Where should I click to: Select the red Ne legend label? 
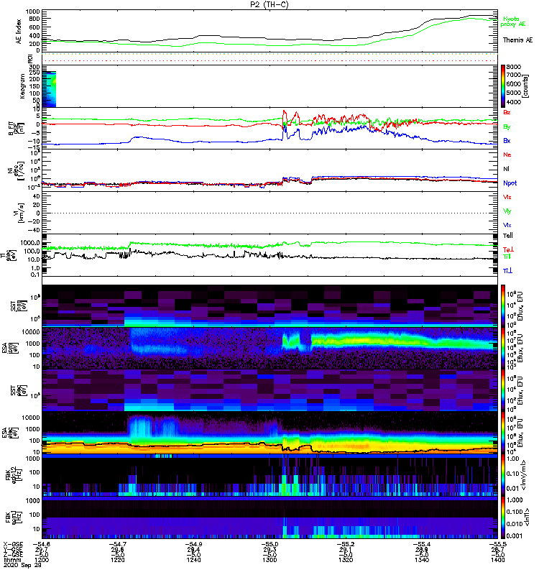[507, 155]
